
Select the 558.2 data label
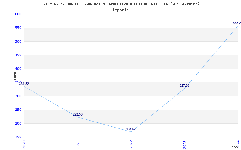point(237,23)
